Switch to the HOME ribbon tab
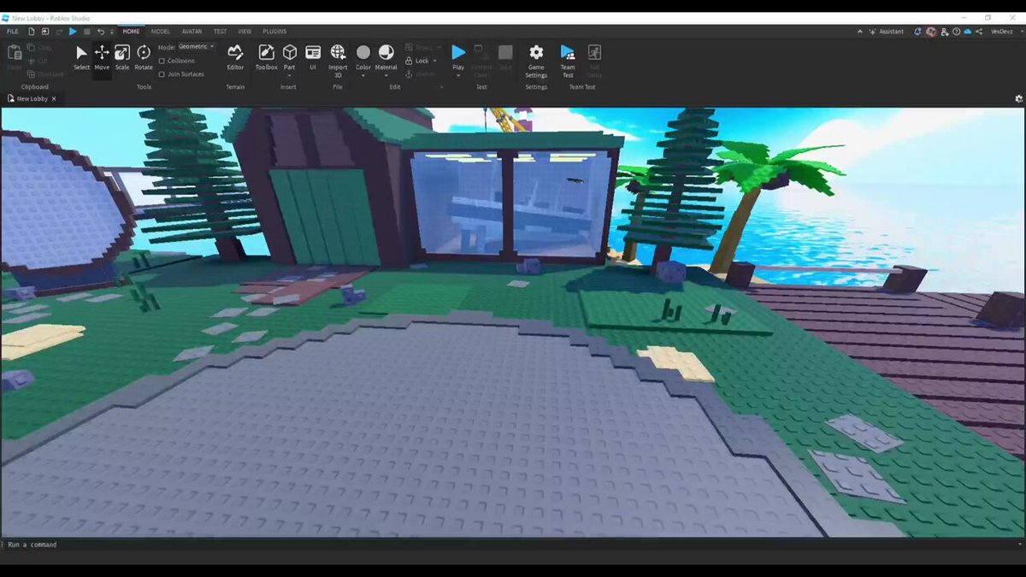Image resolution: width=1026 pixels, height=577 pixels. (131, 32)
